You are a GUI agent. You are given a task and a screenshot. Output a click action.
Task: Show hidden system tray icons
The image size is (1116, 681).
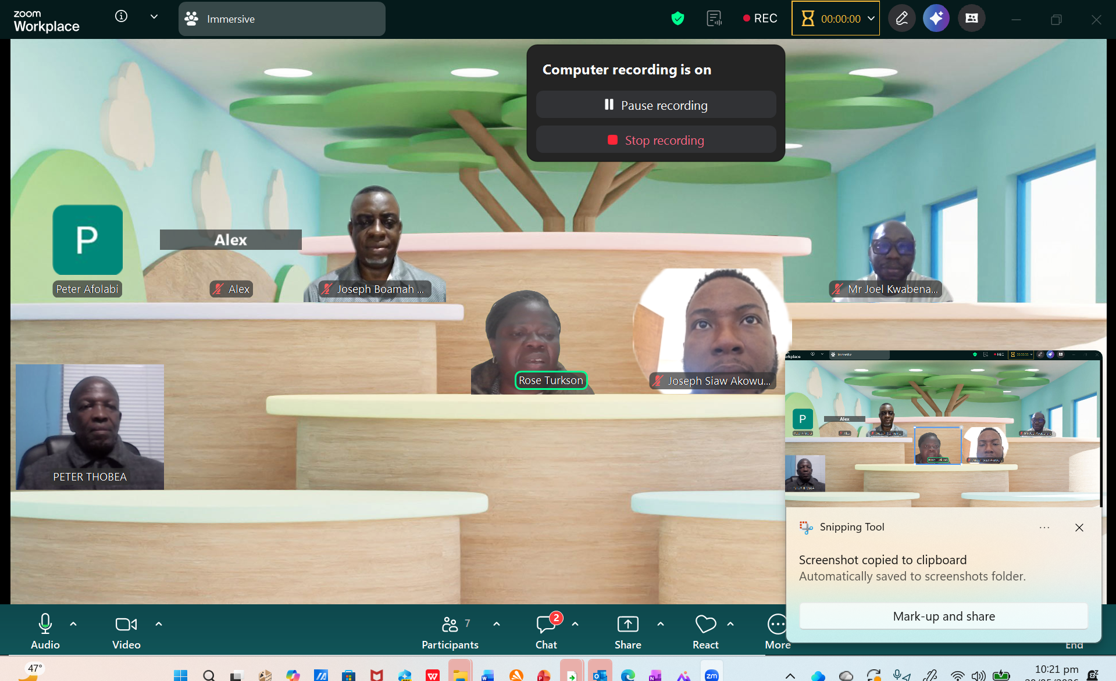790,675
